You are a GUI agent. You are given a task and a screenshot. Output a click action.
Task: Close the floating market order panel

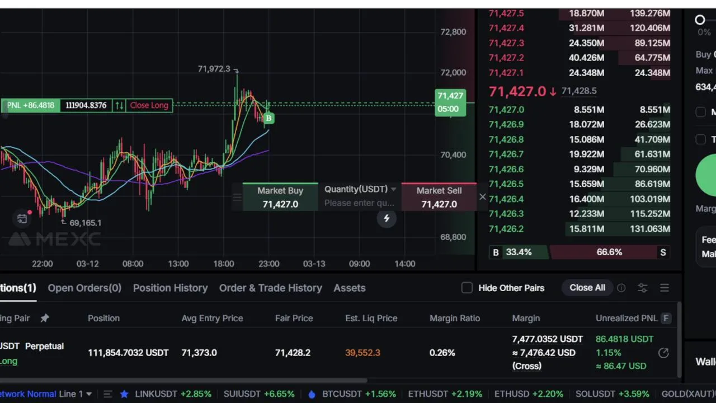point(482,197)
